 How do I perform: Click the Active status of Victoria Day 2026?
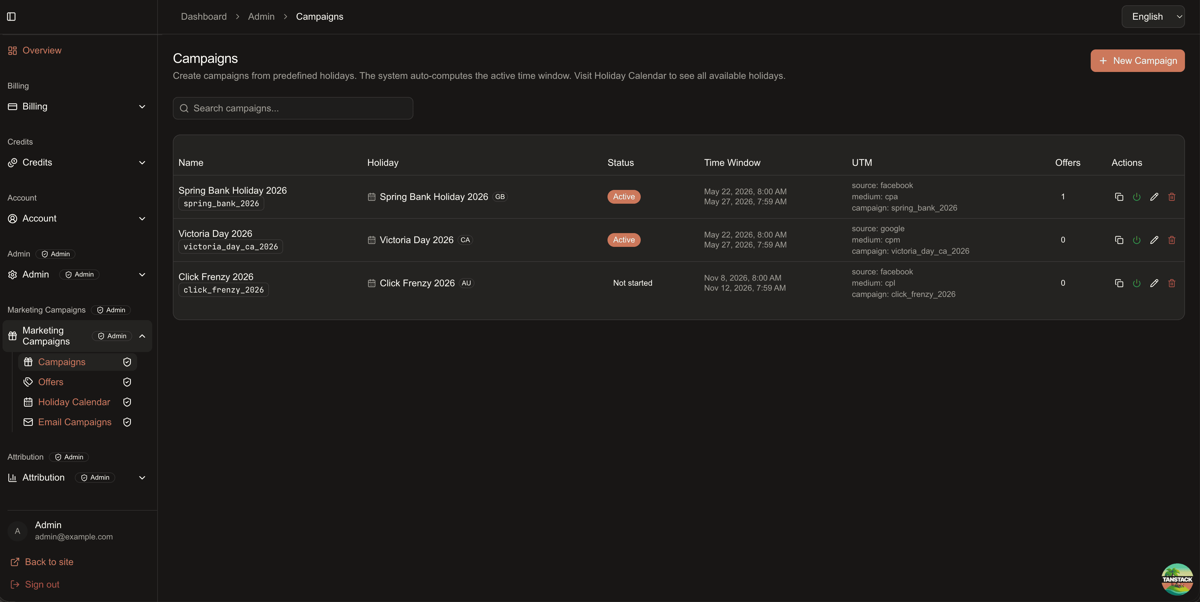tap(624, 240)
